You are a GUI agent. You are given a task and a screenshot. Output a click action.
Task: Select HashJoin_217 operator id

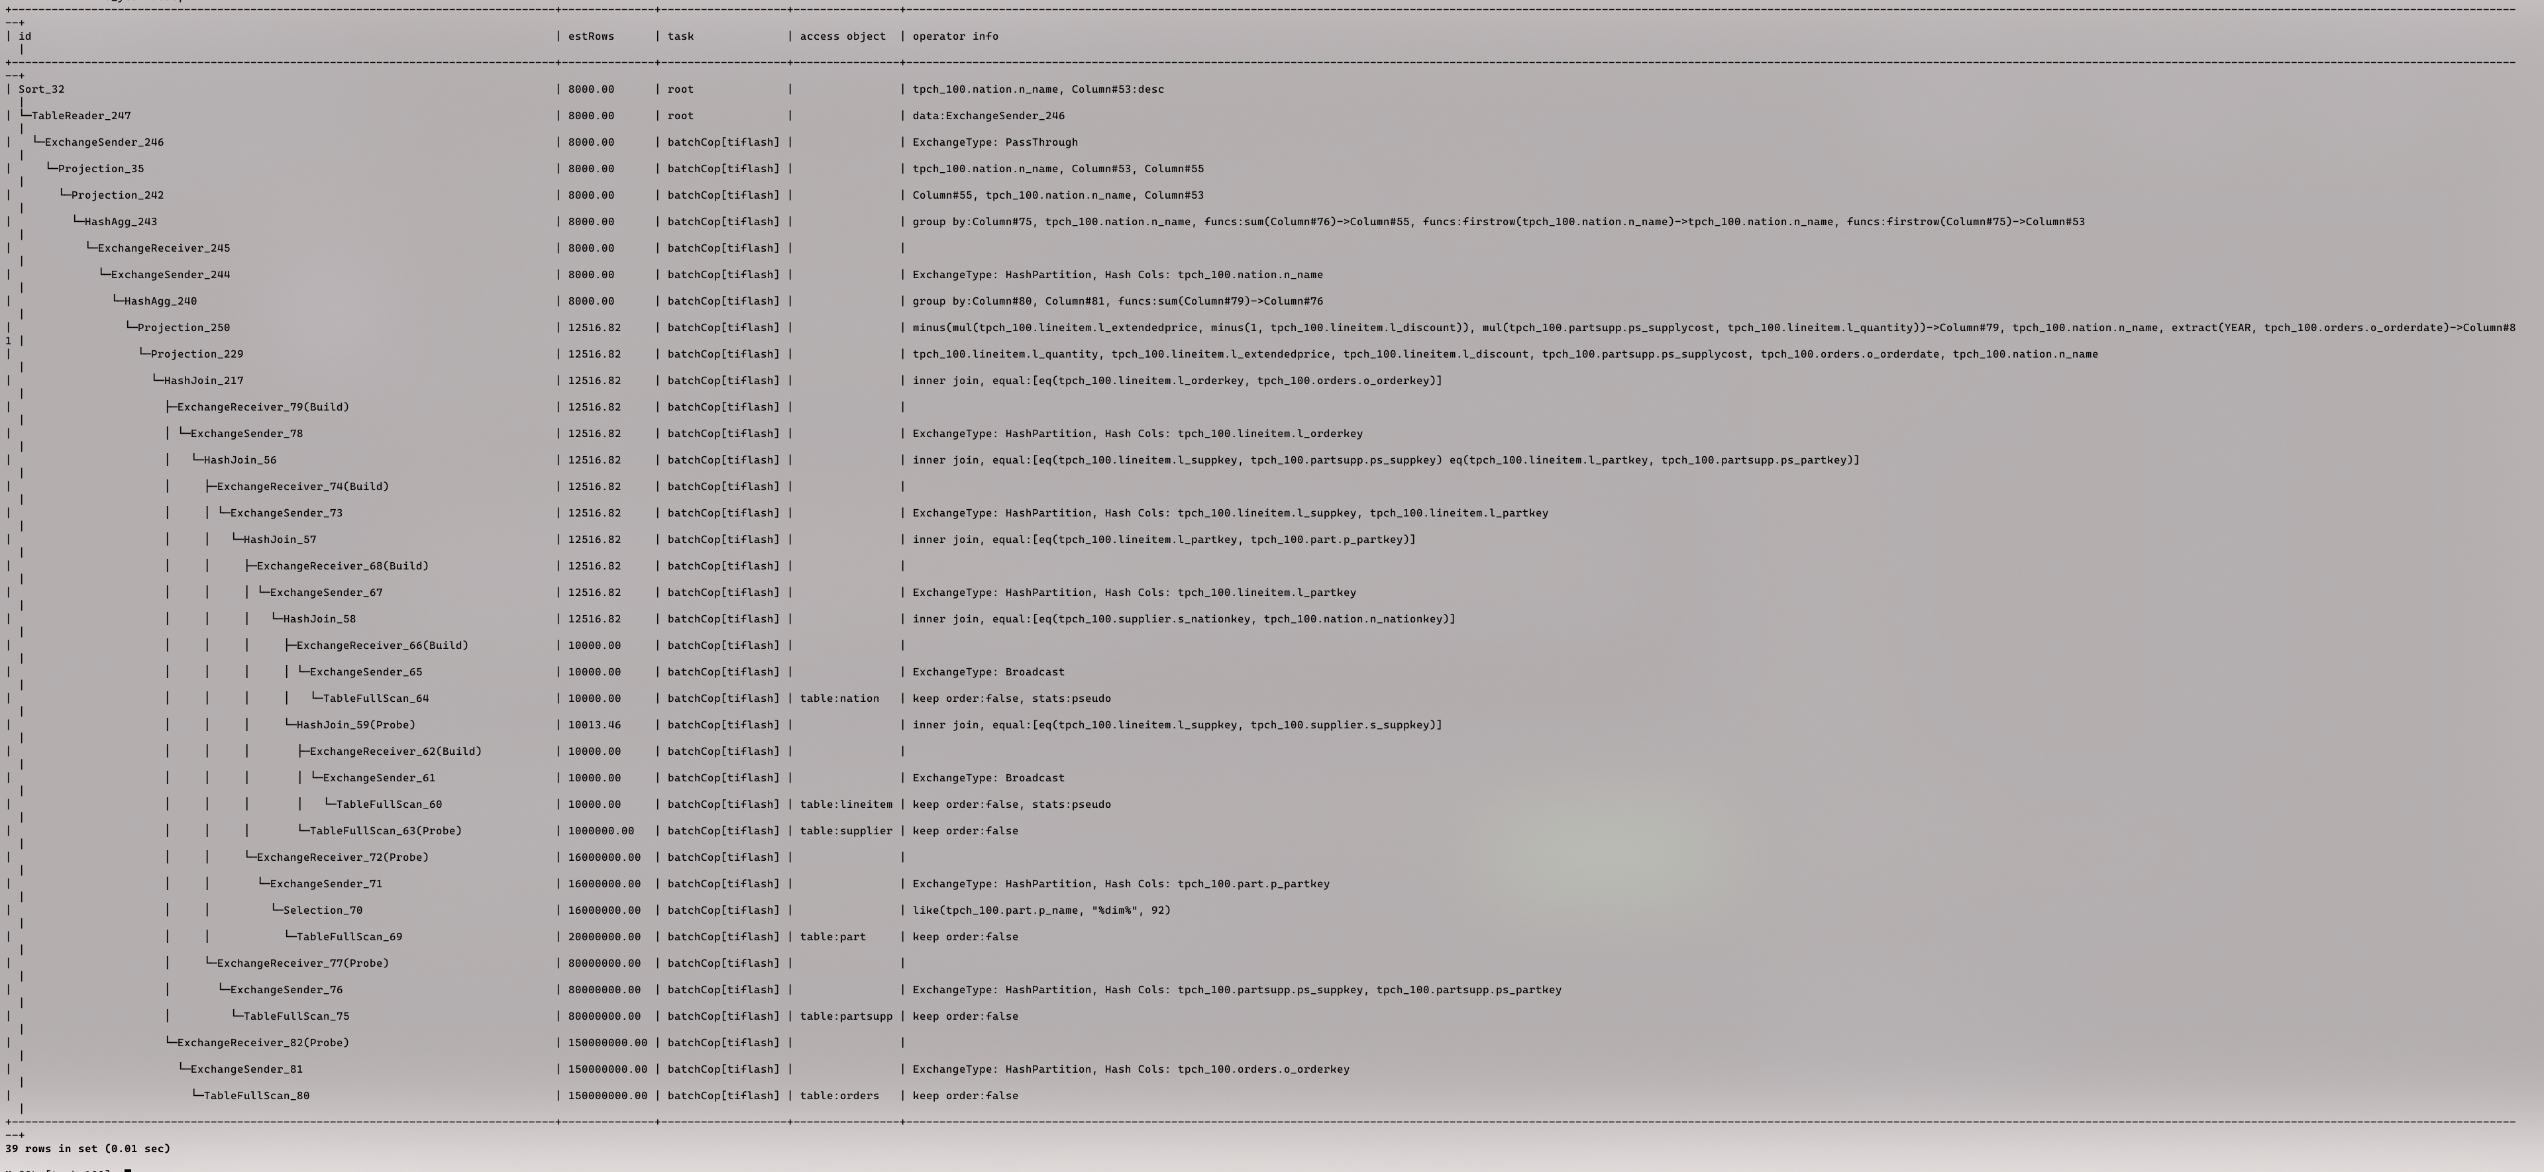pyautogui.click(x=203, y=380)
